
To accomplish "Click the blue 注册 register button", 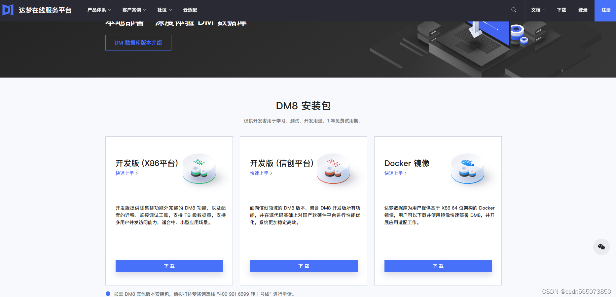I will (605, 11).
